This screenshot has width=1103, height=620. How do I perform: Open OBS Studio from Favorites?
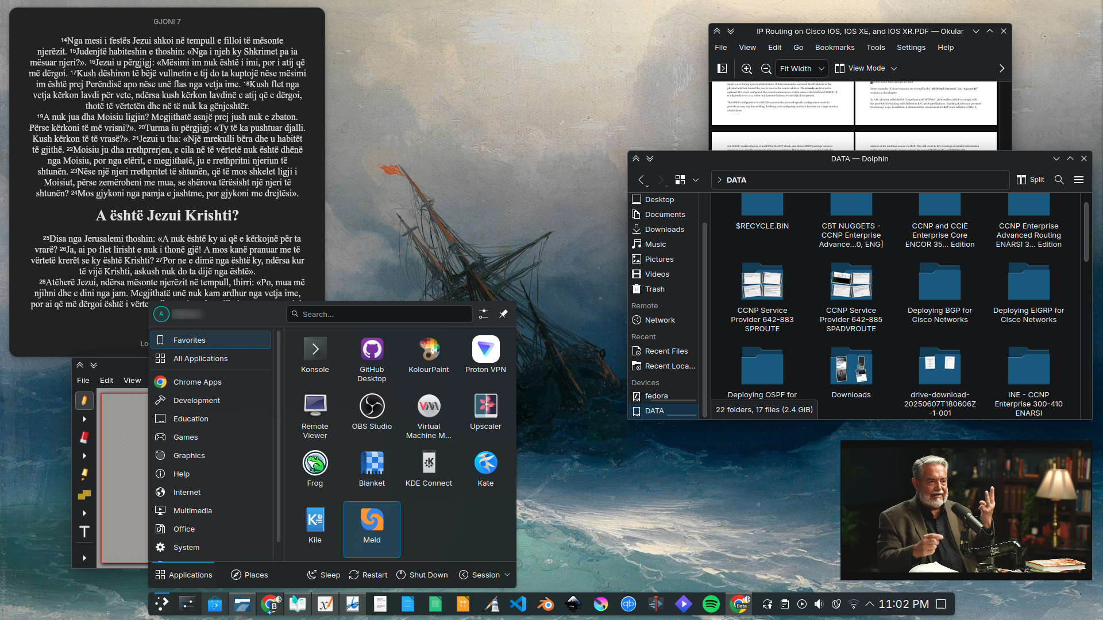pos(372,412)
